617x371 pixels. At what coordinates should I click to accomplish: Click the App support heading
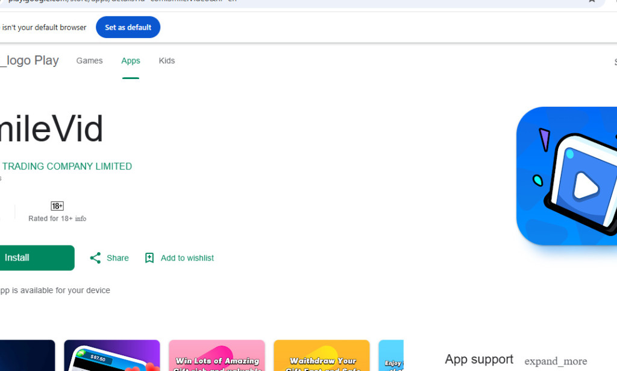(x=479, y=360)
